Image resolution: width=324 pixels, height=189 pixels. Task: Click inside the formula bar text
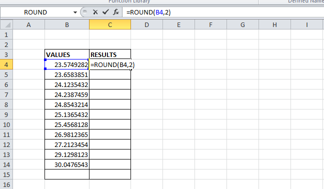pos(148,12)
